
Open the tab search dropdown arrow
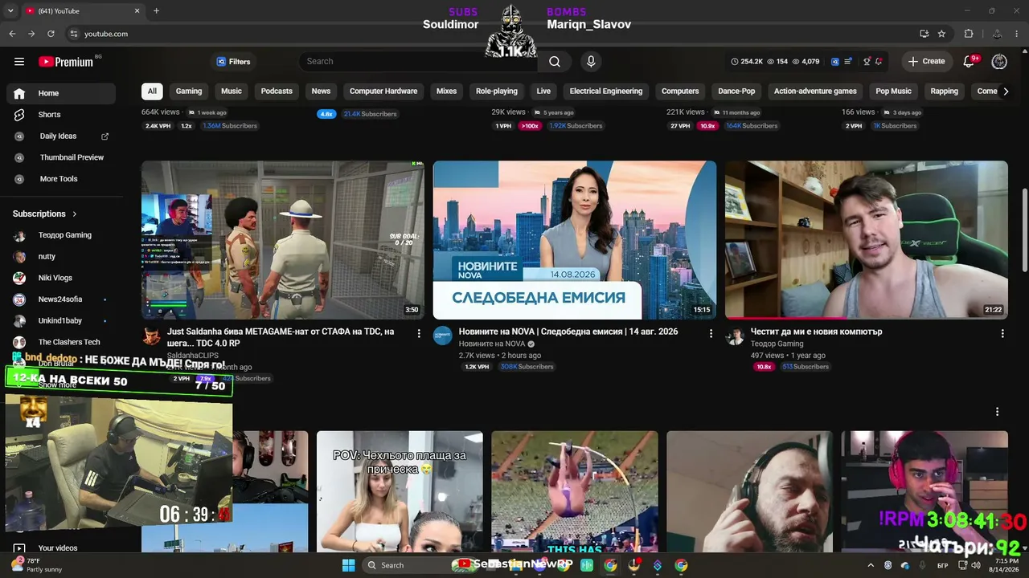pos(11,11)
